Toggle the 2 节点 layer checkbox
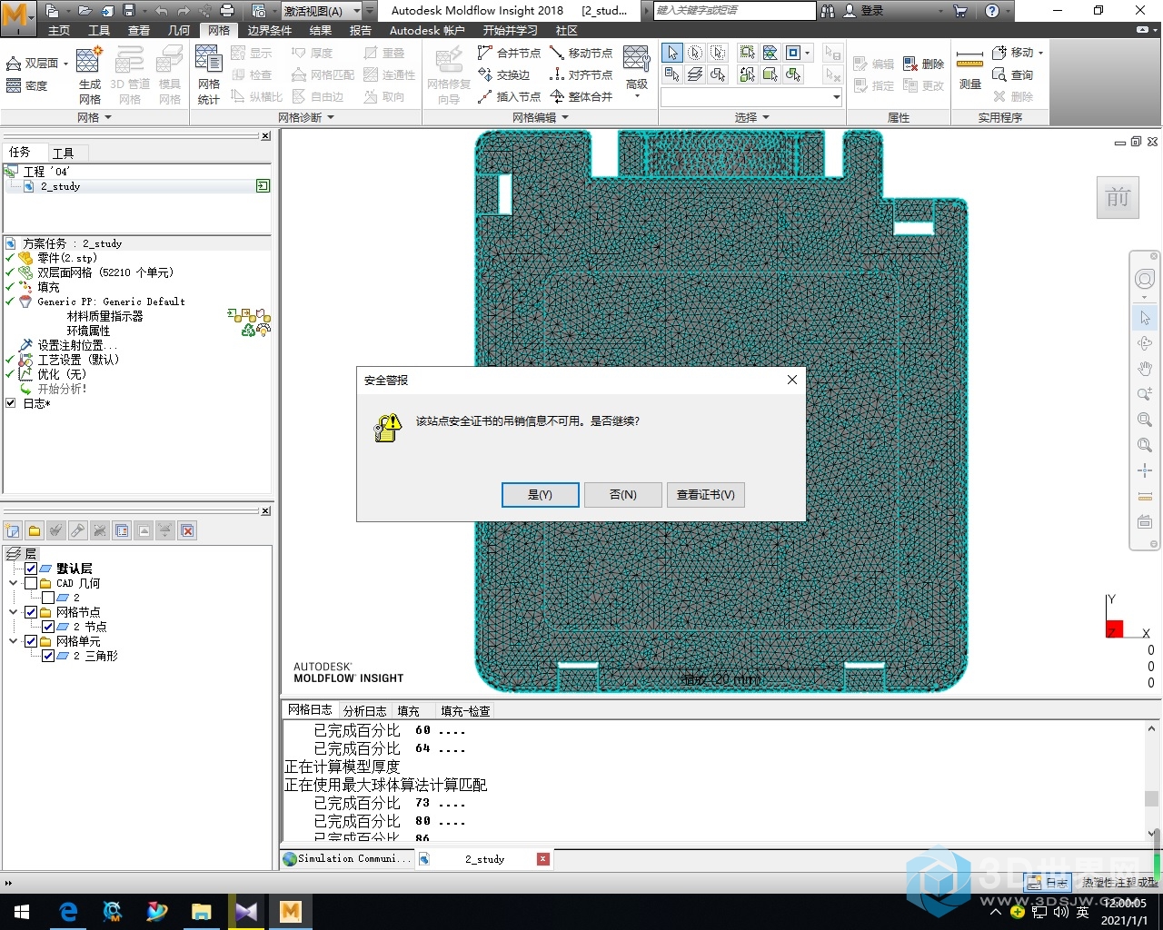 tap(48, 627)
